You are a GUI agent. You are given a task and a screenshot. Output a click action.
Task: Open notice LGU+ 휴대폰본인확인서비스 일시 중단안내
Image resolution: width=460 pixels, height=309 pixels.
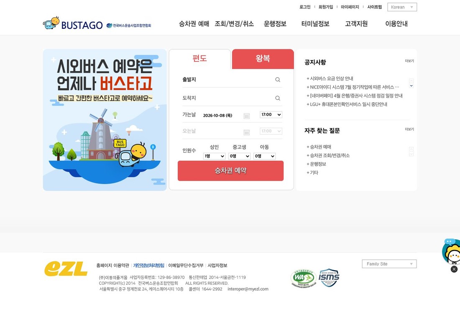coord(347,104)
